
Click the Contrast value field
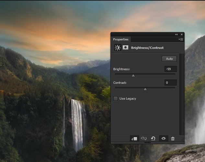tap(170, 83)
